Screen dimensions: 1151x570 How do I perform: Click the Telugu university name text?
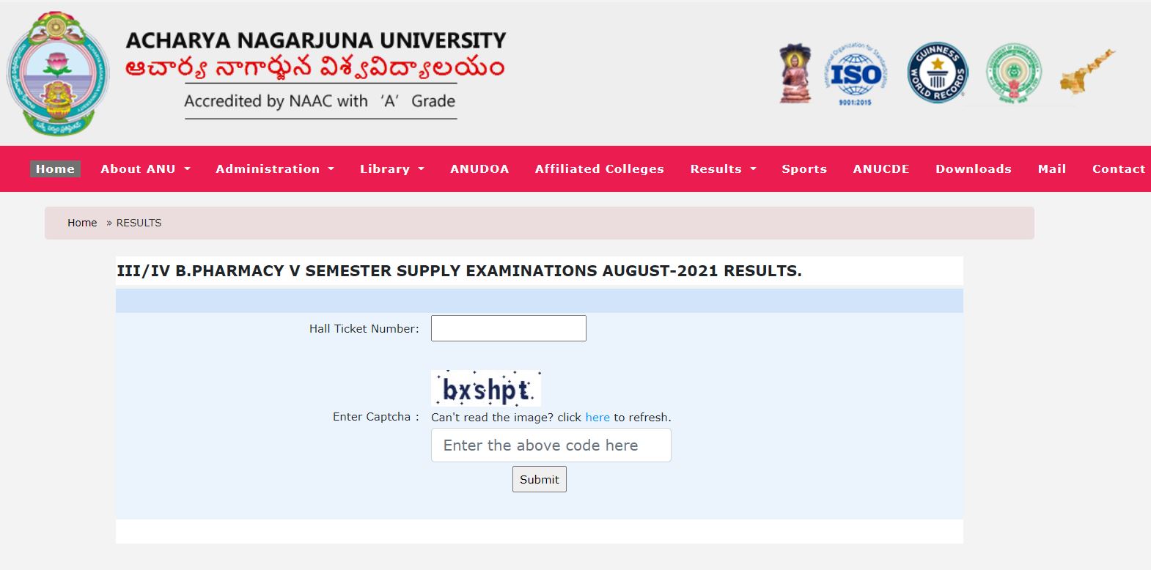(315, 69)
